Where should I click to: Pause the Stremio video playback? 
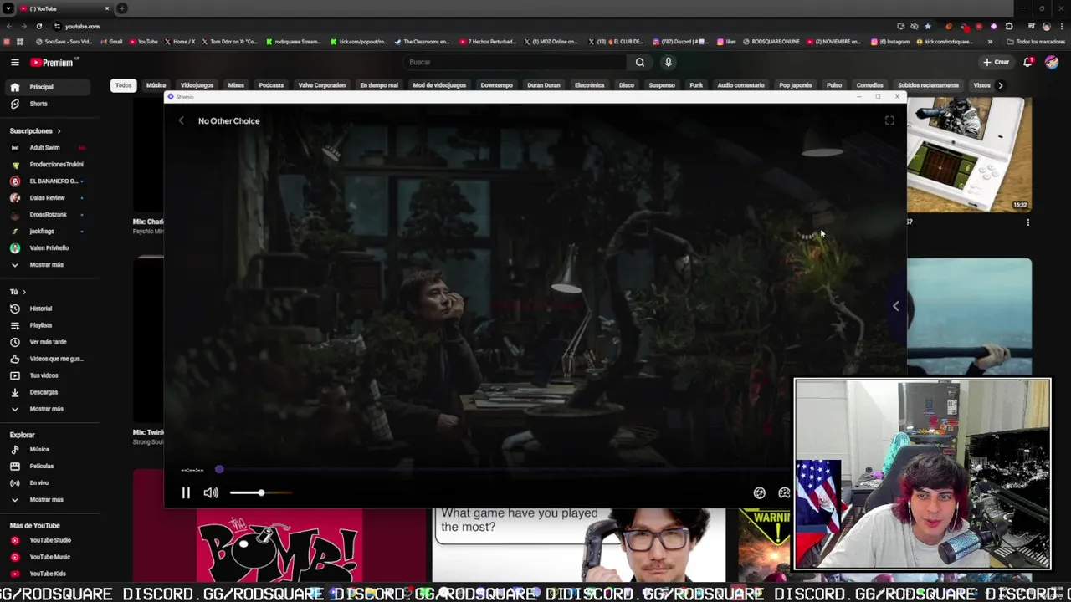pos(186,493)
